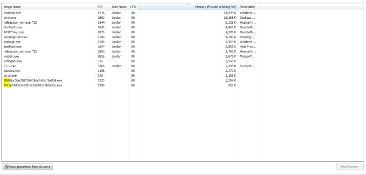Click the Desktop description in dwm.exe row
Image resolution: width=366 pixels, height=175 pixels.
pyautogui.click(x=248, y=18)
